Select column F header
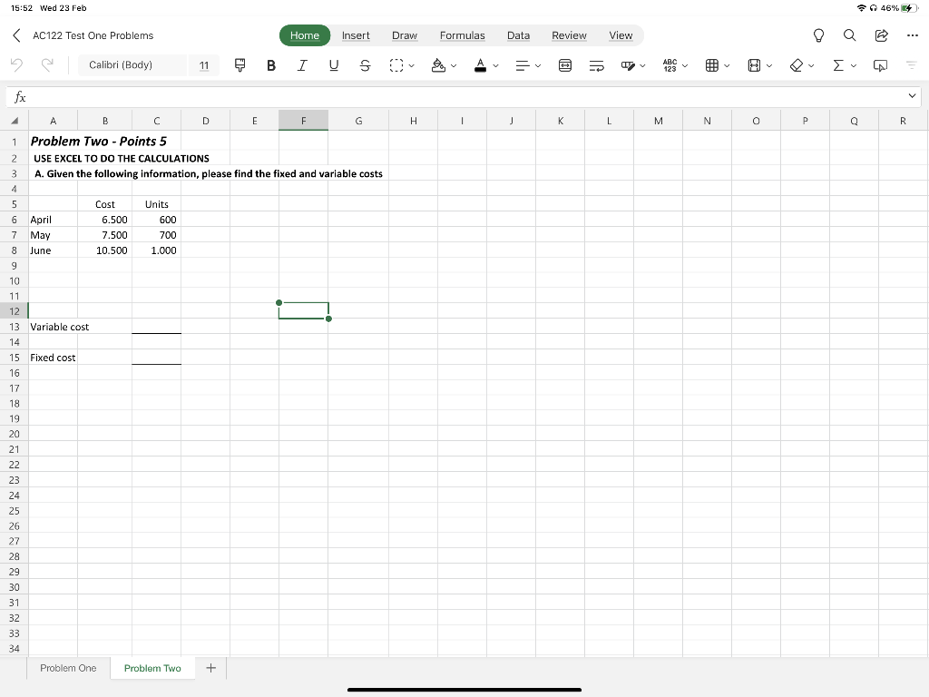929x697 pixels. 303,121
